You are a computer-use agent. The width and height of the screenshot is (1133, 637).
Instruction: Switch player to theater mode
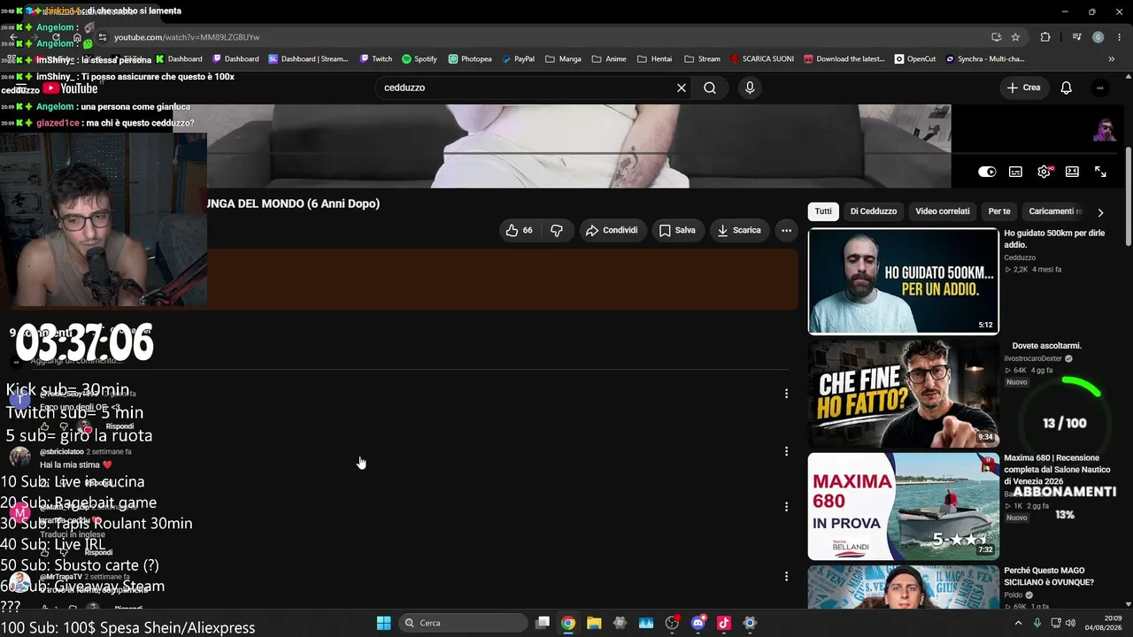1072,172
